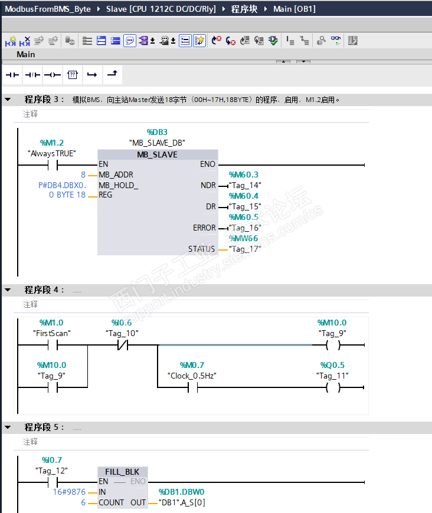The image size is (432, 513).
Task: Click the "Tag_17" STATUS output operand
Action: pyautogui.click(x=245, y=249)
